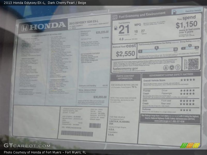207x155 pixels.
Task: Select the "2013 ODYSSEY 5DR EX-L" heading
Action: point(84,22)
